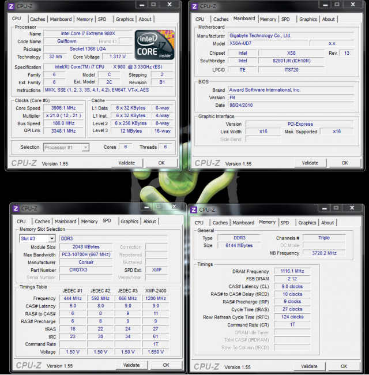Click the DRAM Frequency value 1116.1 MHz
Viewport: 369px width, 375px height.
pos(292,271)
